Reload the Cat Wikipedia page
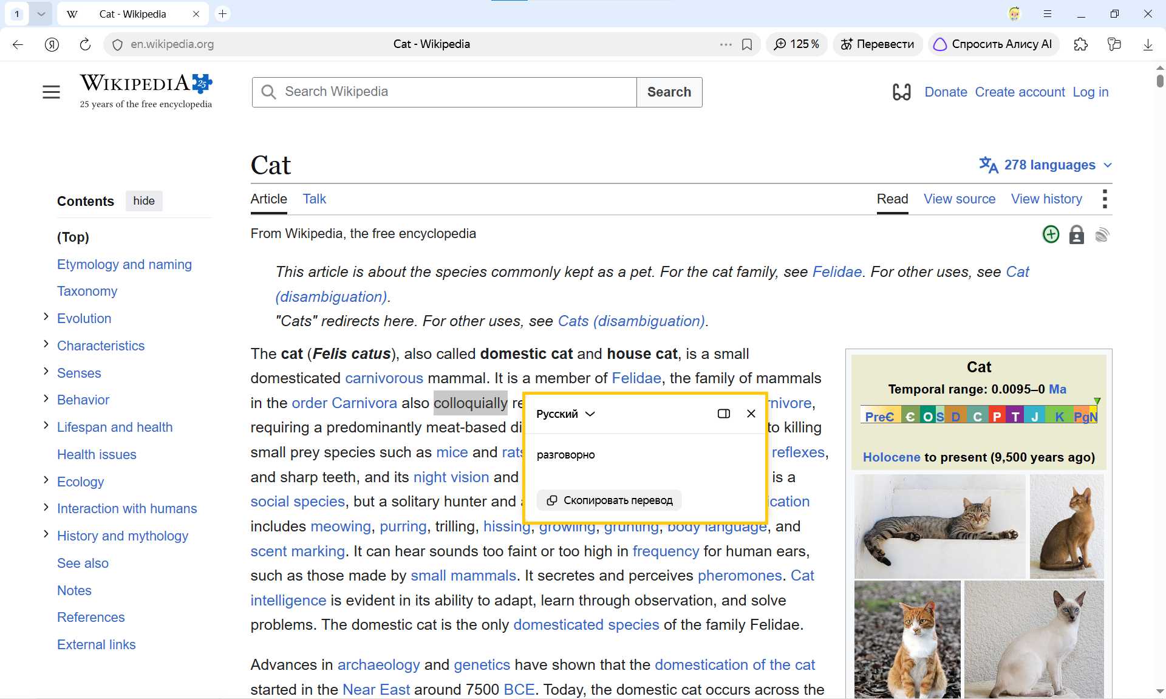Screen dimensions: 1166x699 [x=85, y=44]
